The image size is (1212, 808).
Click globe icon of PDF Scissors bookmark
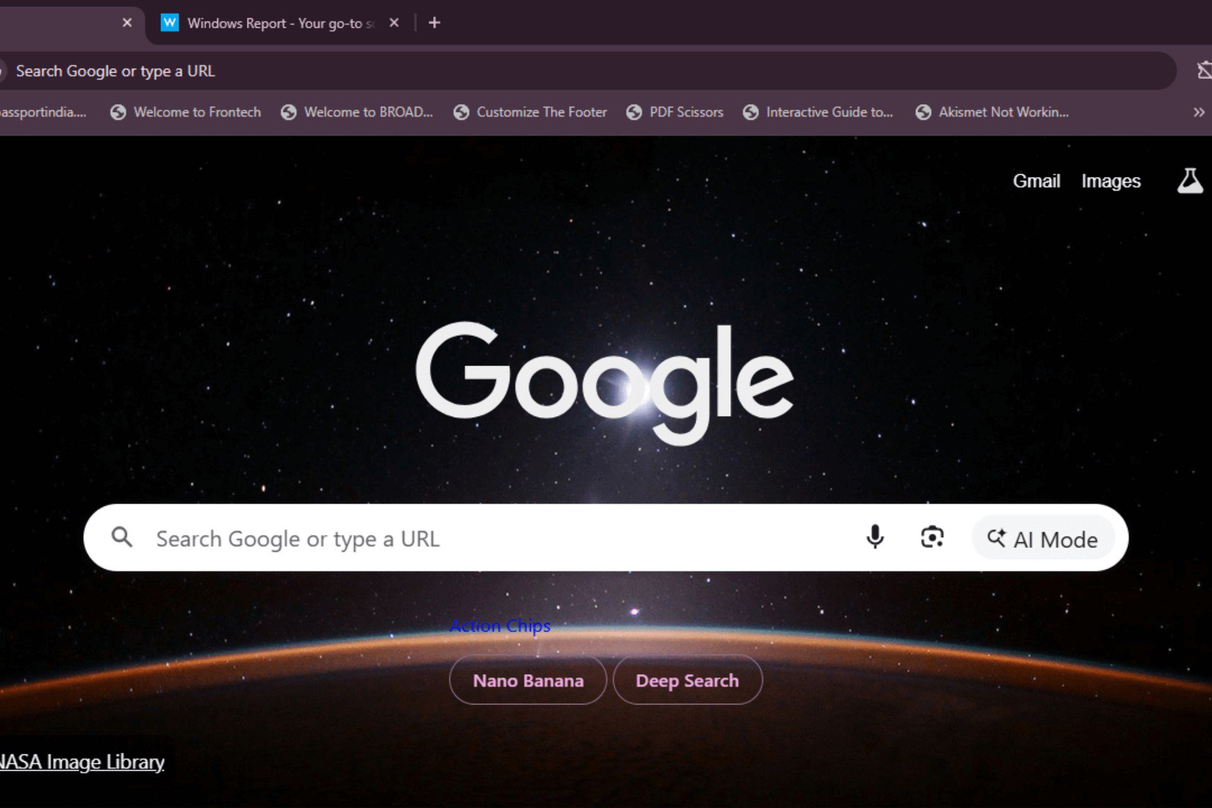[634, 112]
